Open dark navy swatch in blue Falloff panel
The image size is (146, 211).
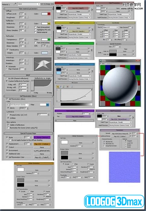59,70
